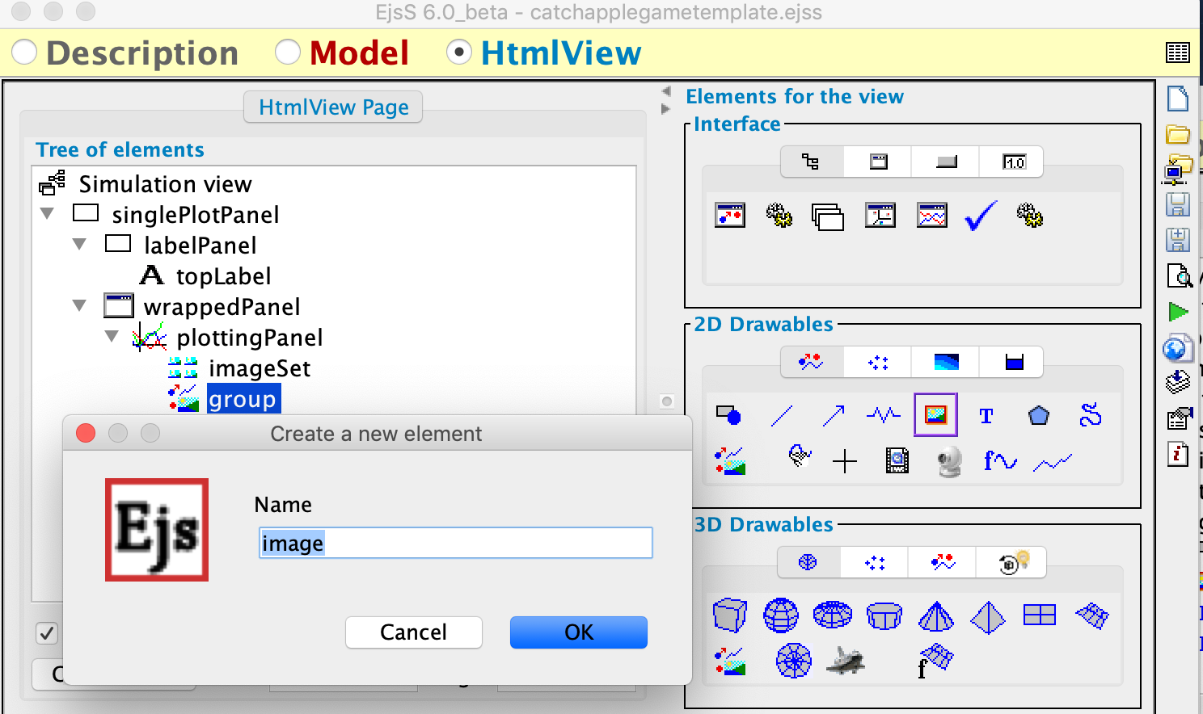Screen dimensions: 1203x714
Task: Collapse the plottingPanel tree node
Action: pos(112,337)
